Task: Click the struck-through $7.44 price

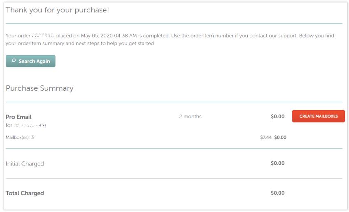Action: click(266, 137)
